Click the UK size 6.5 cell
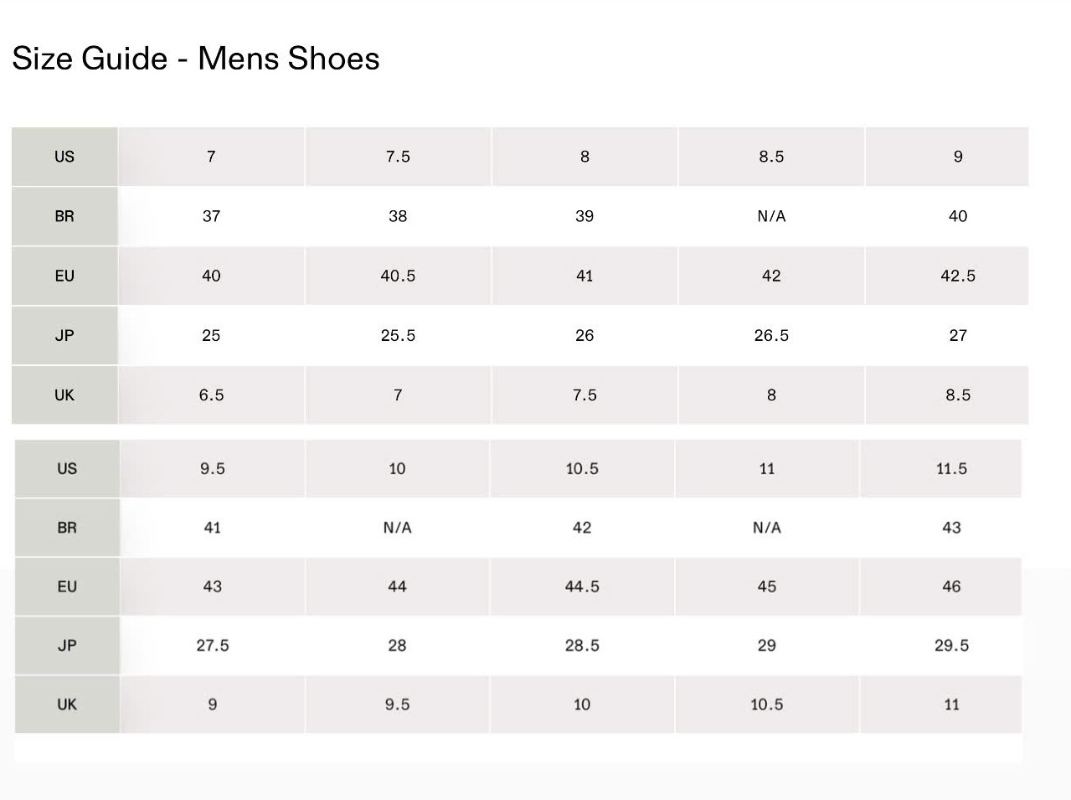This screenshot has width=1071, height=800. click(211, 395)
